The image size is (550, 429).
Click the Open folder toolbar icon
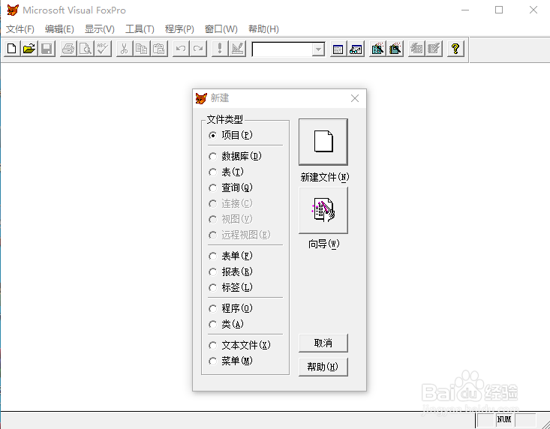pos(29,48)
